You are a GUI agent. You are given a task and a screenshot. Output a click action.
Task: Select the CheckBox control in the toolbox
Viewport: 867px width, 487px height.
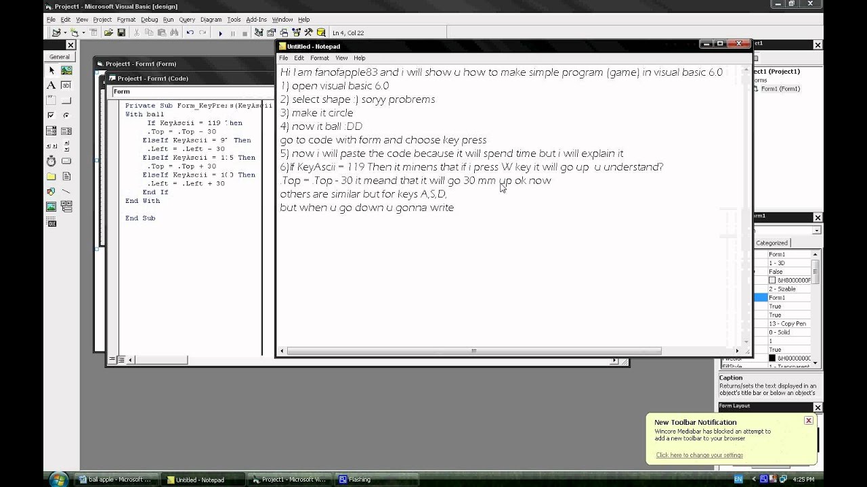(51, 115)
